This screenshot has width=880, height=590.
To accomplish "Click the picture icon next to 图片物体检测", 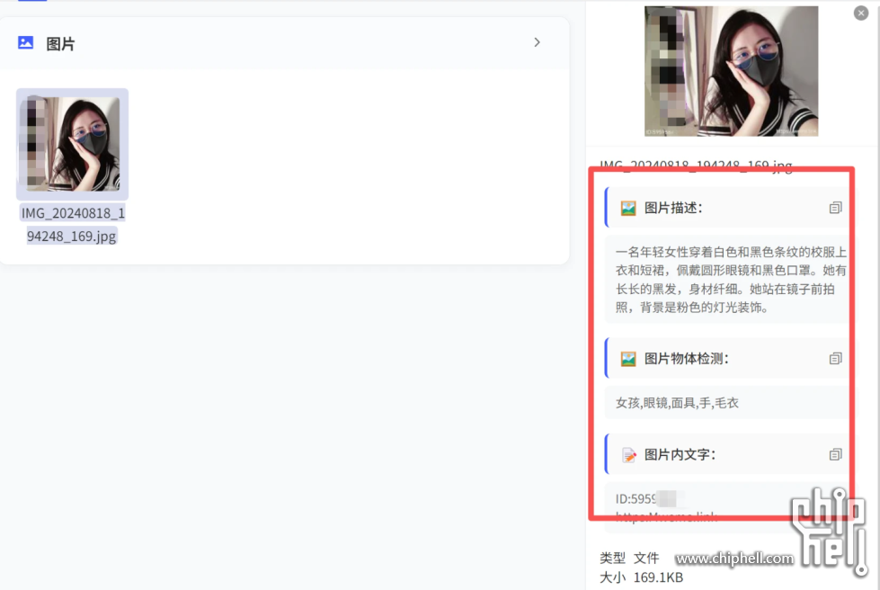I will click(x=628, y=358).
